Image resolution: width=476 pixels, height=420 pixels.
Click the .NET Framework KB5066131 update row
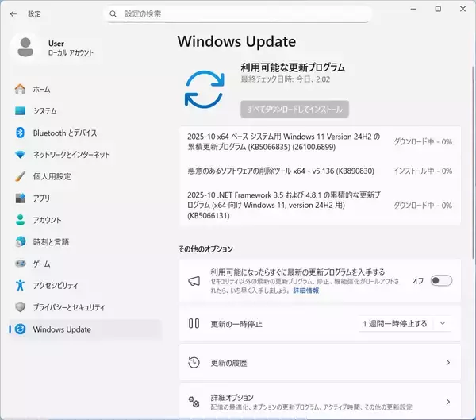click(320, 205)
